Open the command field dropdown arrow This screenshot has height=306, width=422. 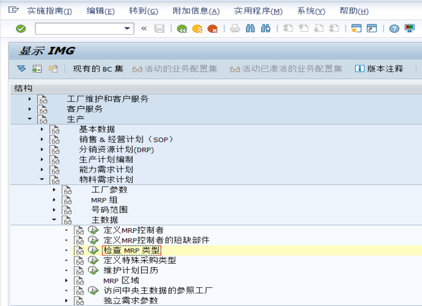[x=127, y=28]
